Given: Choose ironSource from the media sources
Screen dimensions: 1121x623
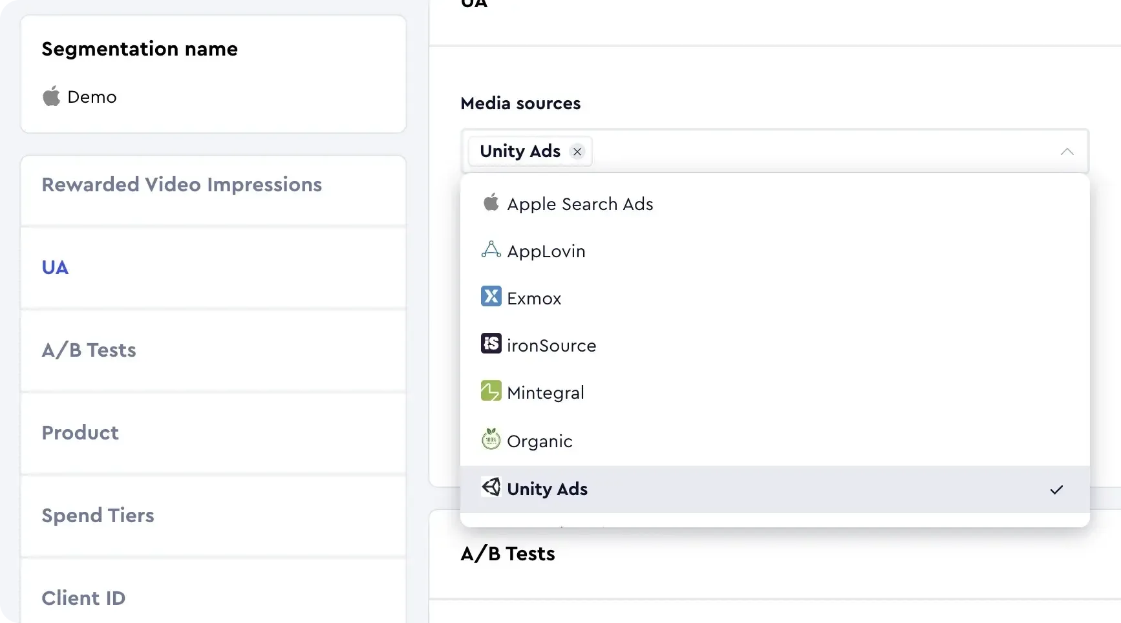Looking at the screenshot, I should (551, 346).
